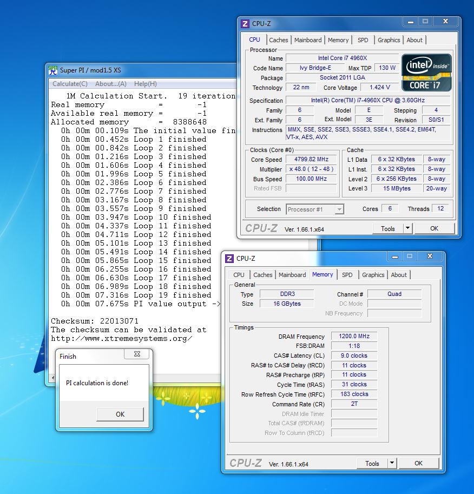Click OK in the top CPU-Z window

pyautogui.click(x=435, y=228)
